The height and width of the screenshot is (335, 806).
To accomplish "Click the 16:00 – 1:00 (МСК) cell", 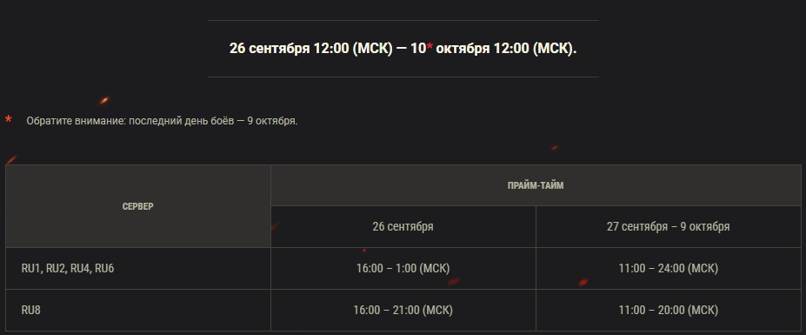I will (x=403, y=269).
